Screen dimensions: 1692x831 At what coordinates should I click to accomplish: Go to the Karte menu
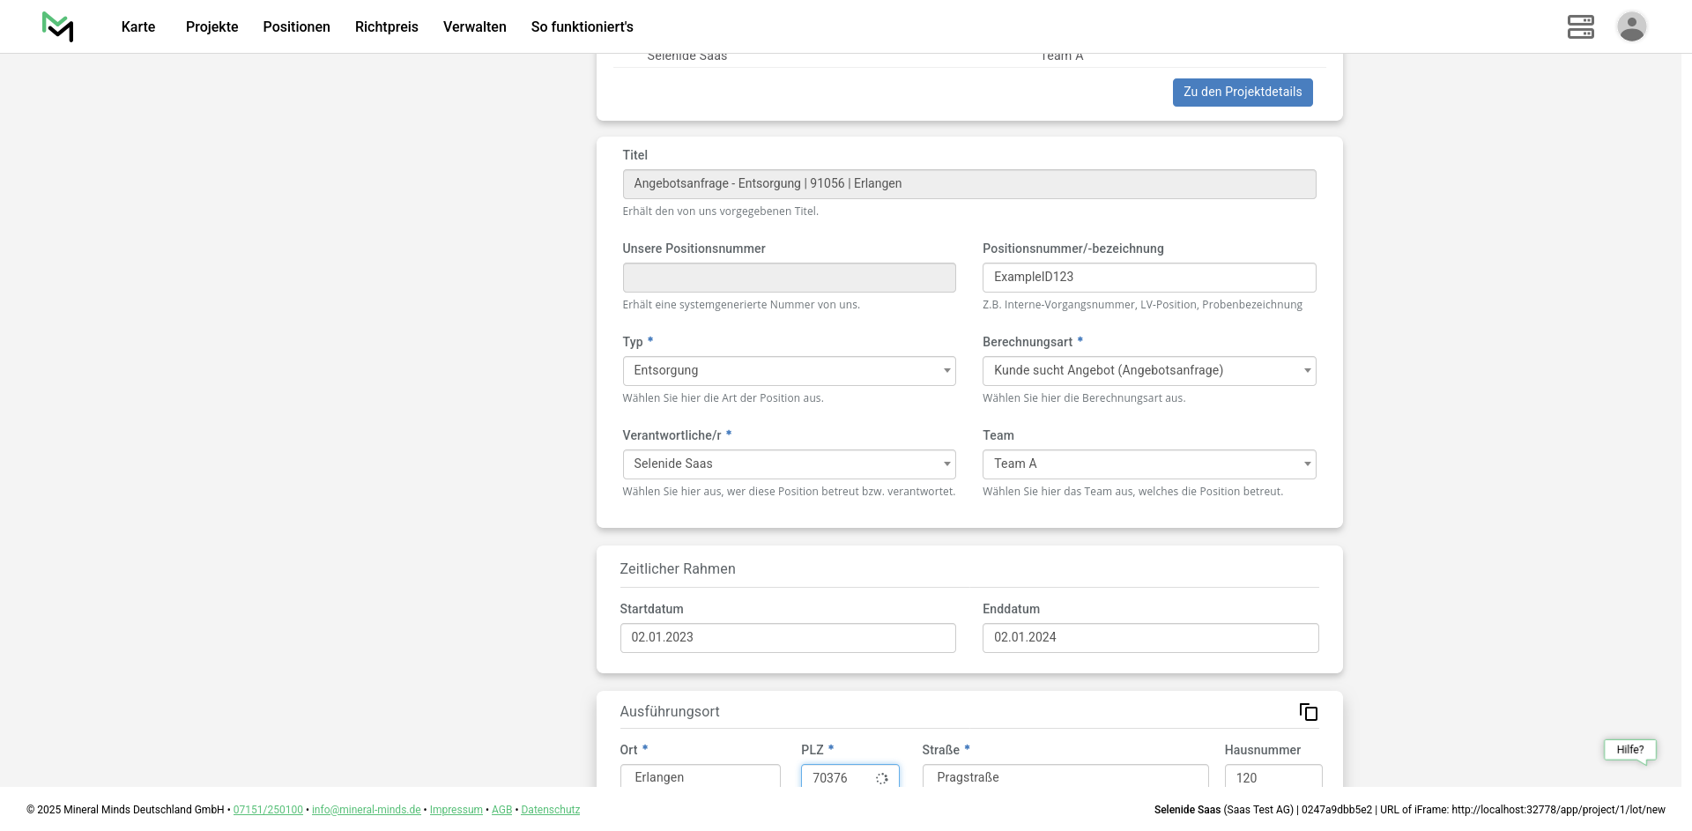[x=138, y=27]
